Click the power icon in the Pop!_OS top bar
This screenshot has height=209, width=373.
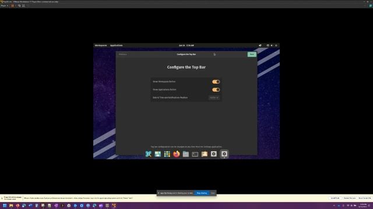click(276, 45)
